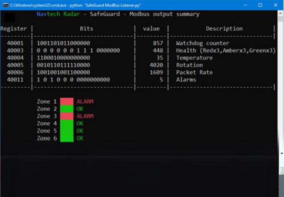The height and width of the screenshot is (197, 284).
Task: Select register 40006 cell
Action: (15, 72)
